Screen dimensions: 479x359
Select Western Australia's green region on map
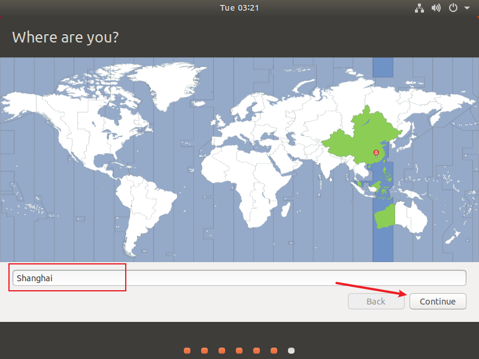[385, 217]
